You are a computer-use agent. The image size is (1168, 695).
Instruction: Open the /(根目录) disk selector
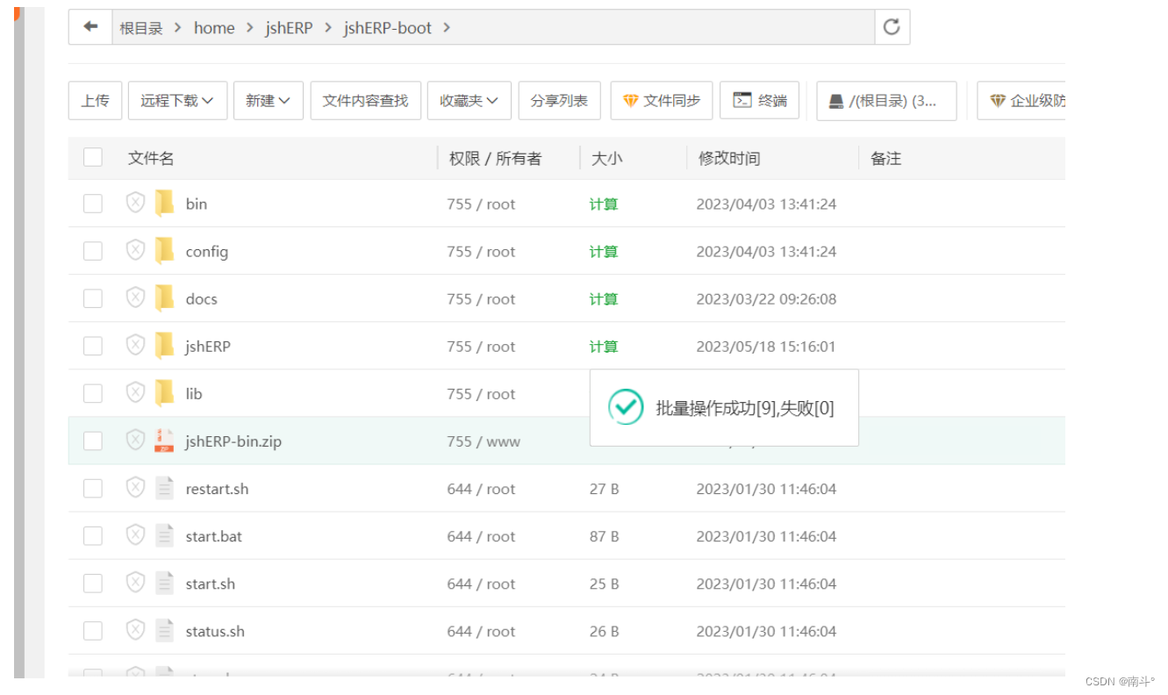(886, 101)
